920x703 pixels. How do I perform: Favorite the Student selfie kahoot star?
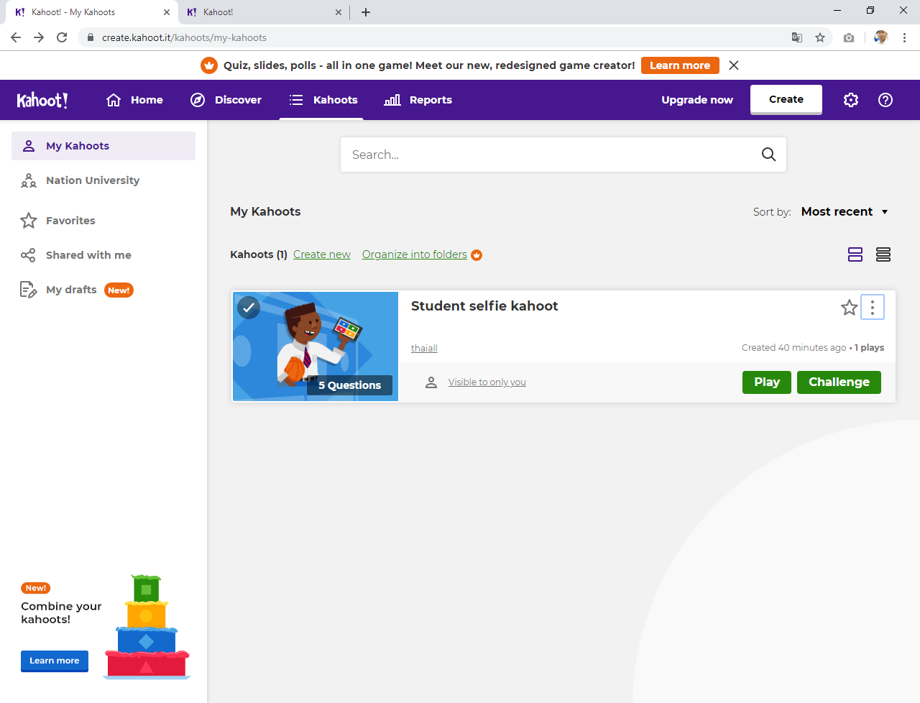pyautogui.click(x=849, y=308)
